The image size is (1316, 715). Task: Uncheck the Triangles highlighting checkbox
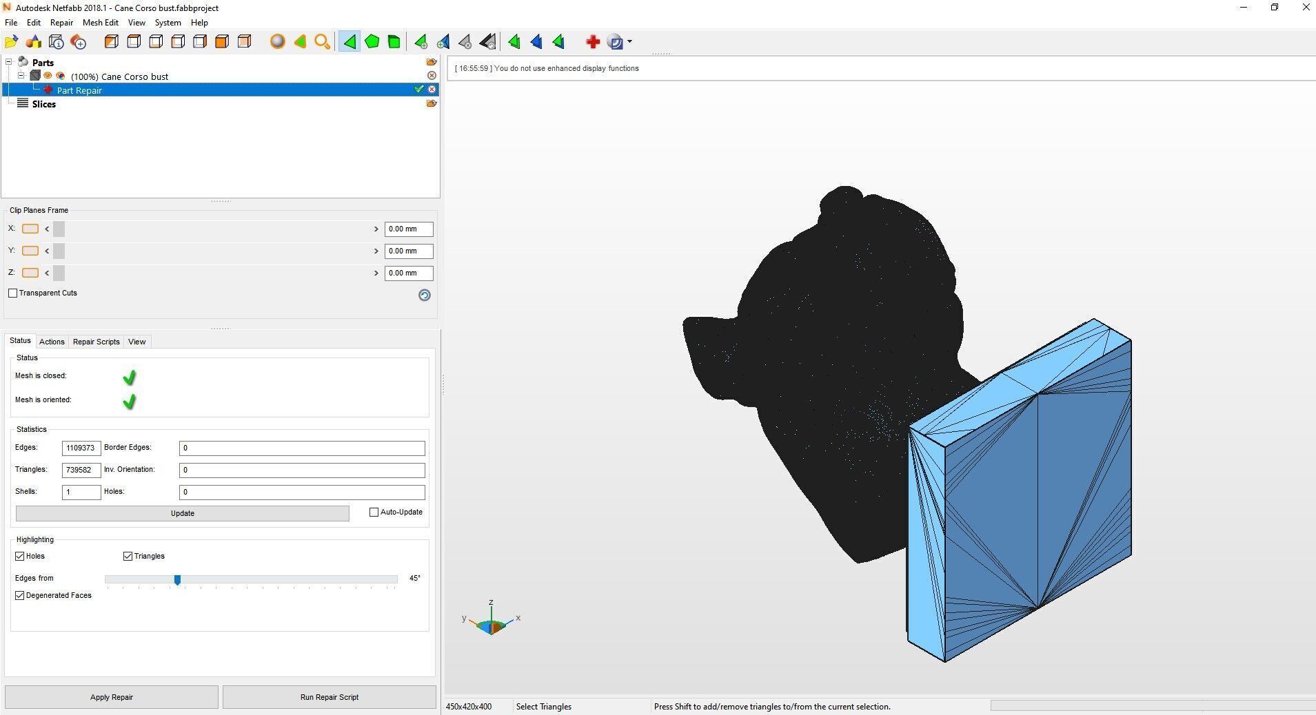tap(128, 556)
